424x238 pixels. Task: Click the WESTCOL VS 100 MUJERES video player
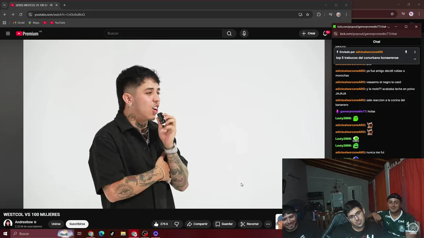pos(174,124)
